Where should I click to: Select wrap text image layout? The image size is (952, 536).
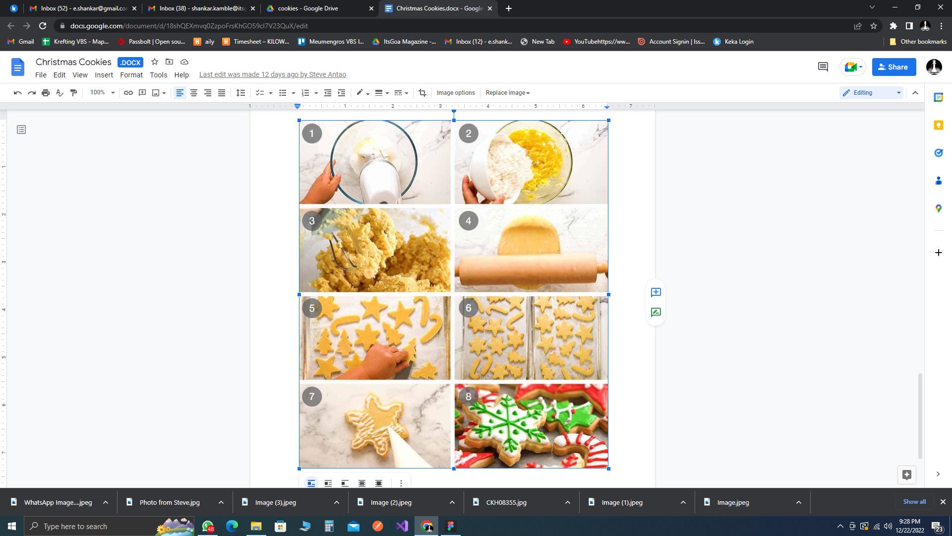tap(328, 483)
